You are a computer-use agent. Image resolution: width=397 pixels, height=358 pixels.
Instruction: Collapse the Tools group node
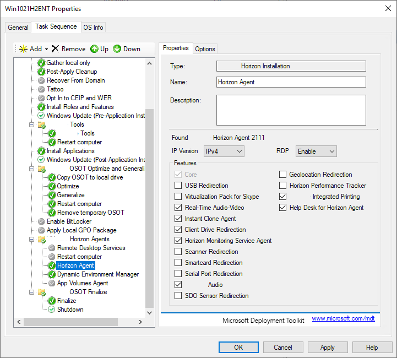31,124
